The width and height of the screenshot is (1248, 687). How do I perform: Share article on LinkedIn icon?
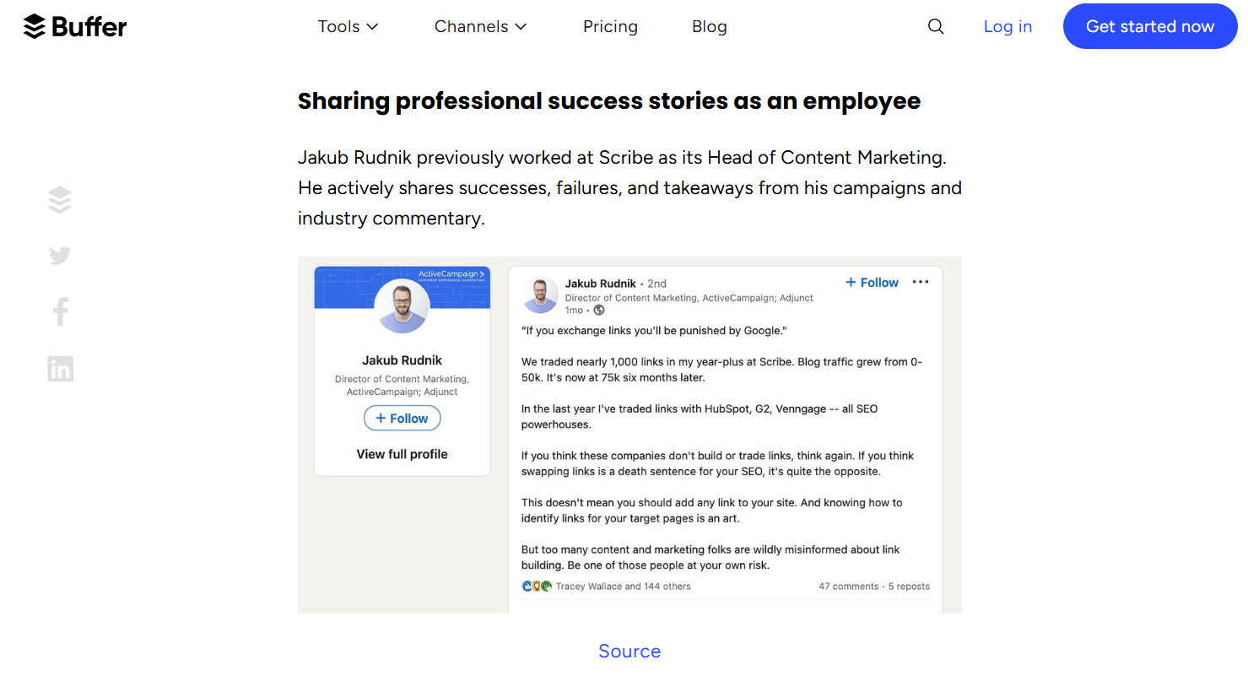tap(61, 369)
